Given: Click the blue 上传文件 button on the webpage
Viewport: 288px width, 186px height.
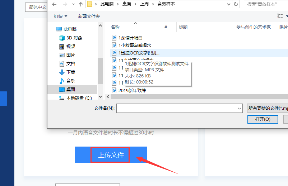Looking at the screenshot, I should pyautogui.click(x=111, y=155).
